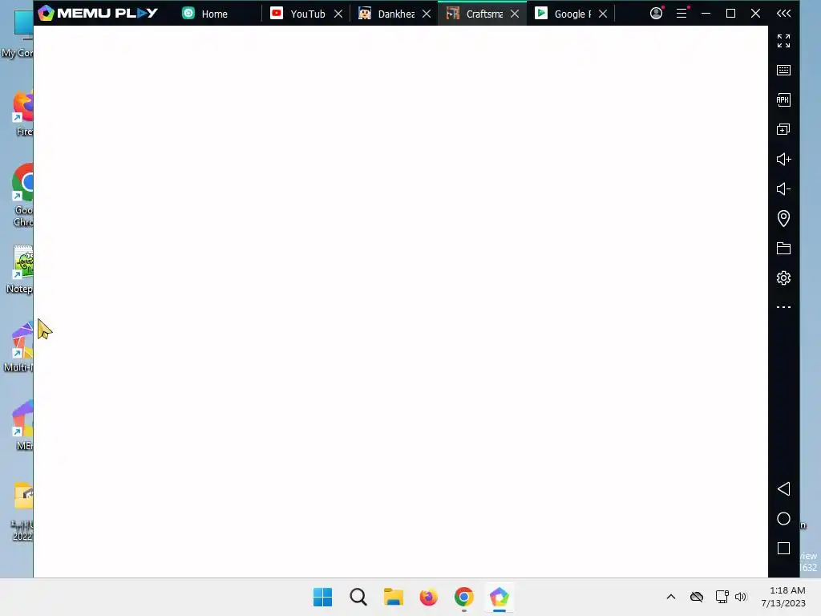This screenshot has height=616, width=821.
Task: Open MEmu settings gear
Action: coord(783,278)
